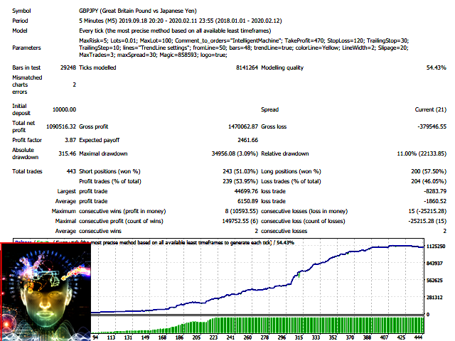Screen dimensions: 455x341
Task: Click the chart header text ending 54.43%
Action: pos(193,243)
